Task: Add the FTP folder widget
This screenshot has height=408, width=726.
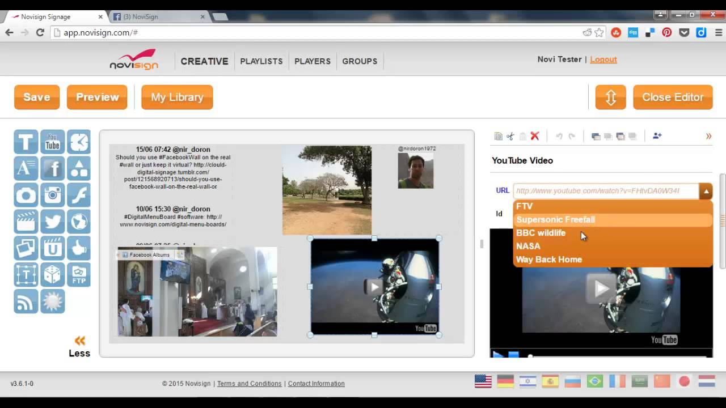Action: [79, 275]
